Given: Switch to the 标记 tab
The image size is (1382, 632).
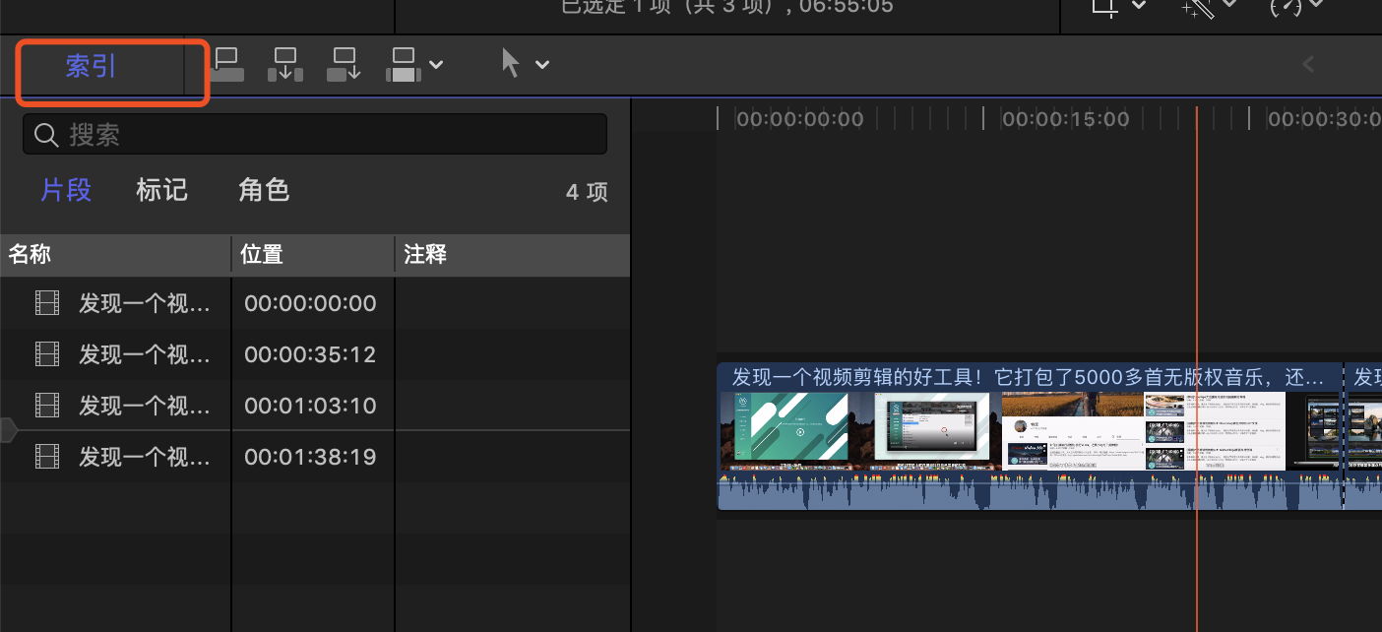Looking at the screenshot, I should click(161, 190).
